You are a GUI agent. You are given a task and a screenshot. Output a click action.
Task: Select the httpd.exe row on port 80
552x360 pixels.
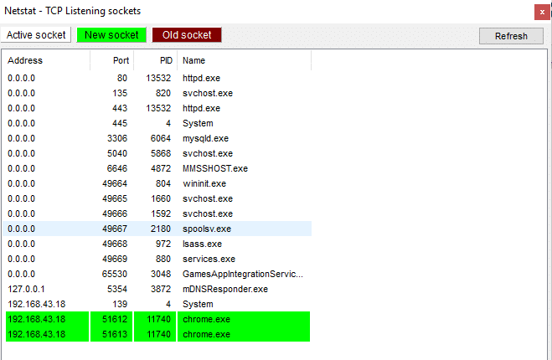(201, 78)
